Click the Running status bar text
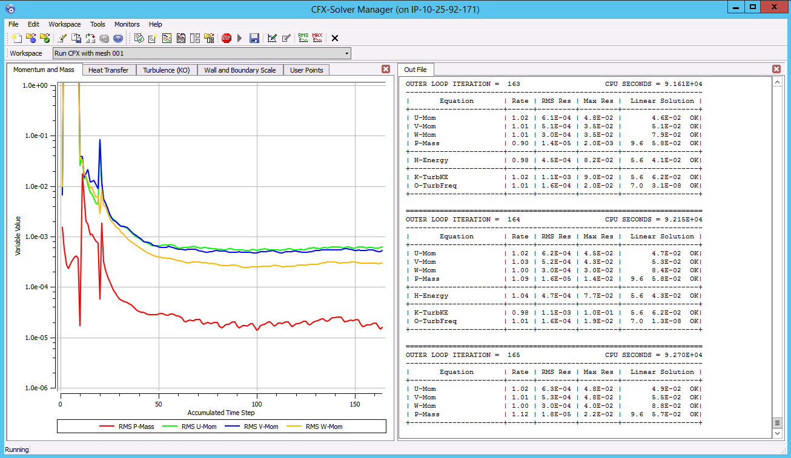 click(16, 450)
